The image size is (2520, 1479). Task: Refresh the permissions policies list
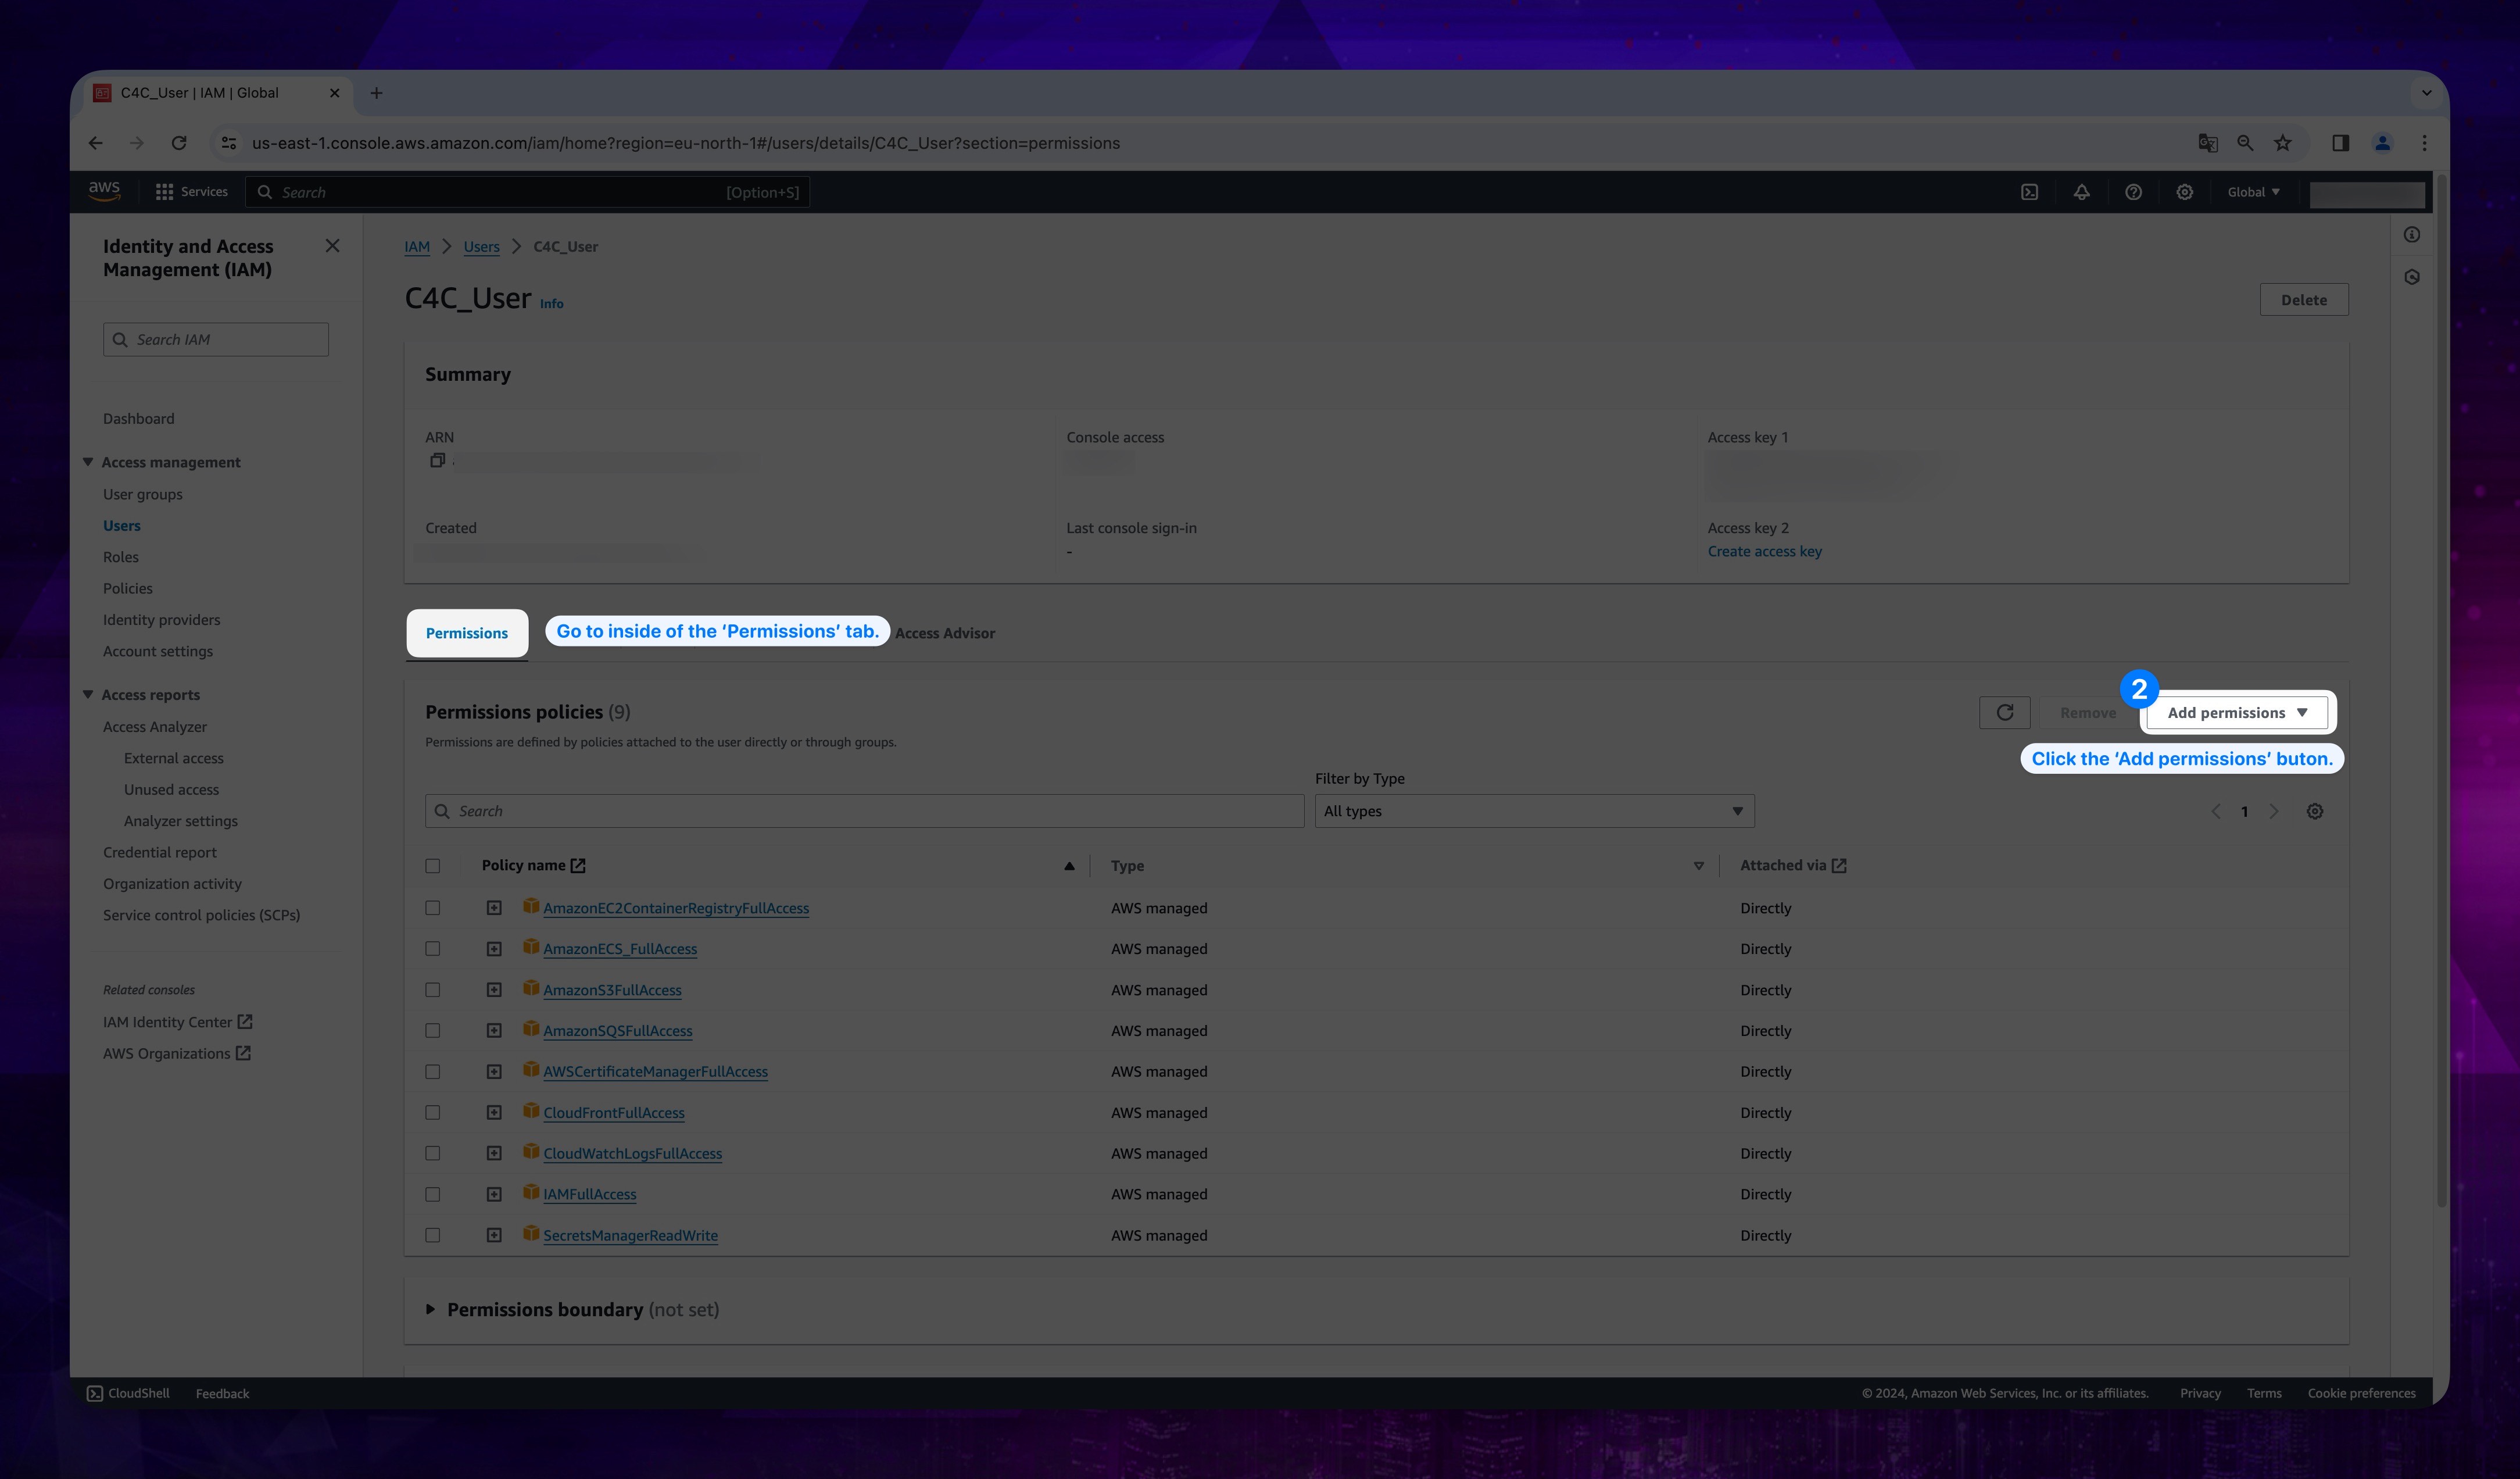pos(2004,712)
